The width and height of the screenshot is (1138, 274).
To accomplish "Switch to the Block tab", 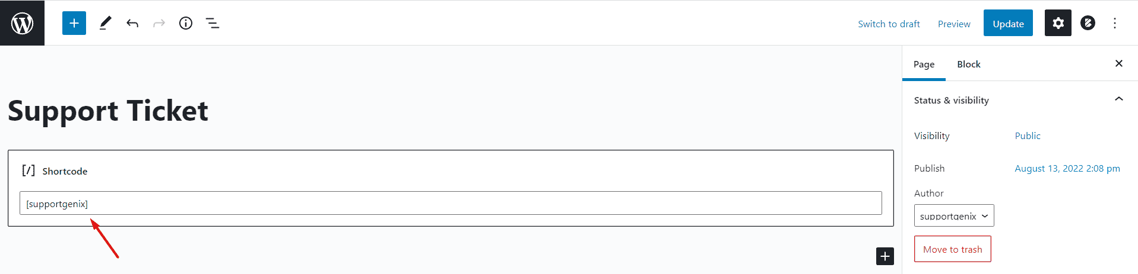I will [x=968, y=64].
